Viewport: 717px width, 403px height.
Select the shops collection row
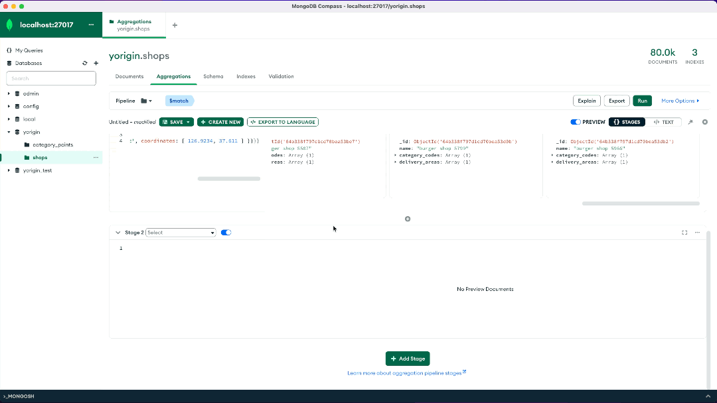point(51,158)
